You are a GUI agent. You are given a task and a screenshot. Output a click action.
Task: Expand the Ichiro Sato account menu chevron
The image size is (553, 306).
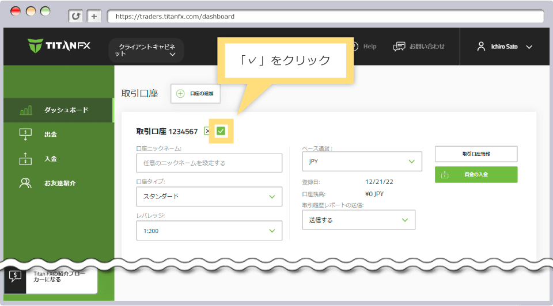[x=529, y=47]
